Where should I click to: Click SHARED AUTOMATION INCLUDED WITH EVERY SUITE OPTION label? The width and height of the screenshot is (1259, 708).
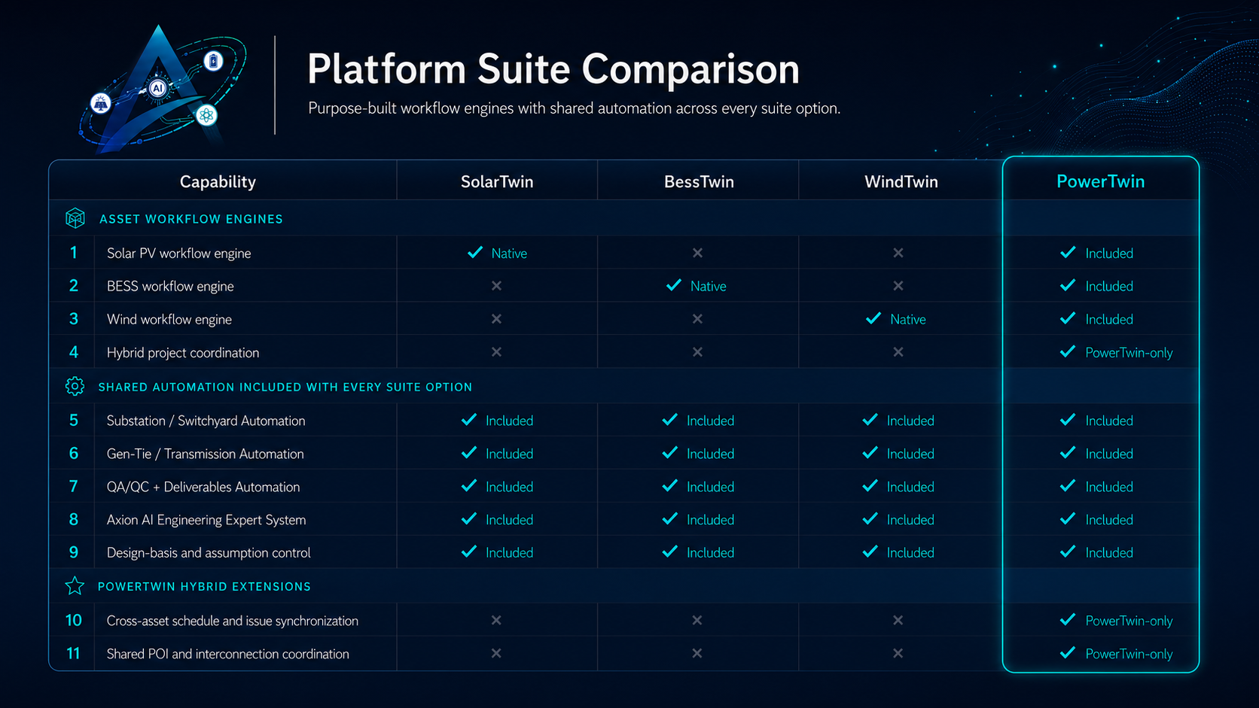pyautogui.click(x=285, y=387)
